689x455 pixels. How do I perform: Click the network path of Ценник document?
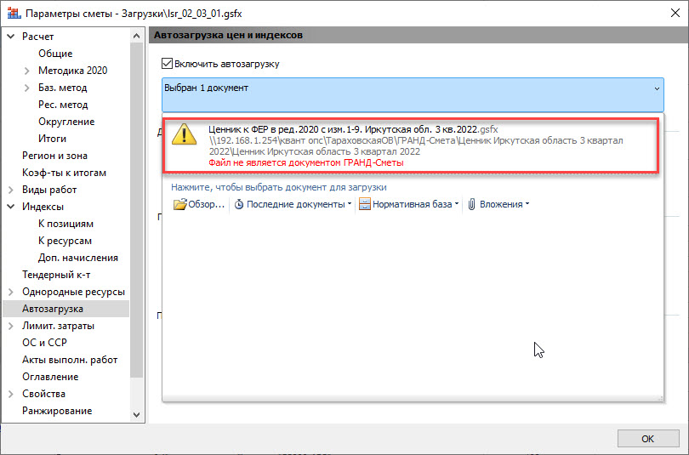pos(416,146)
